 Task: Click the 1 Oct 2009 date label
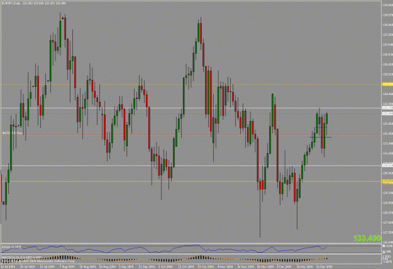[166, 266]
